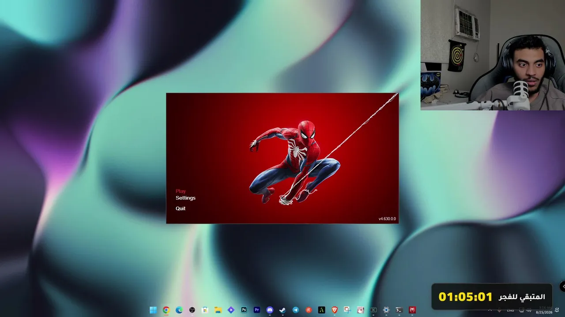This screenshot has height=317, width=565.
Task: Quit the Spider-Man launcher
Action: [x=181, y=209]
